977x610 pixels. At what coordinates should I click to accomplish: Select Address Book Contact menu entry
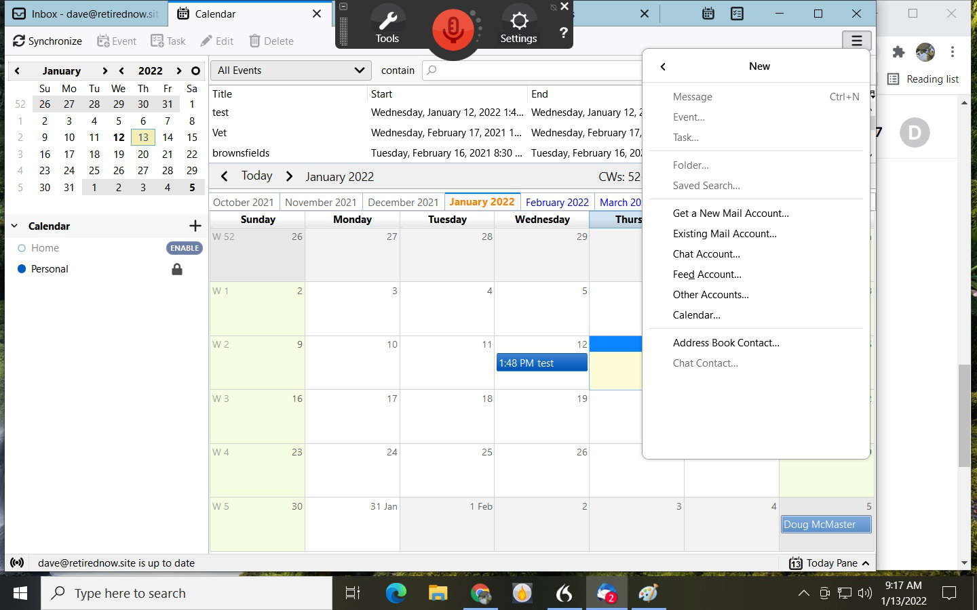click(726, 343)
